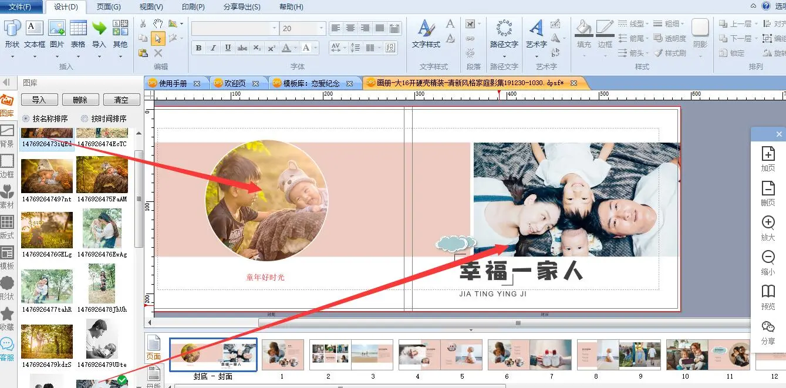
Task: Select 按名称排序 sort by name
Action: click(26, 119)
